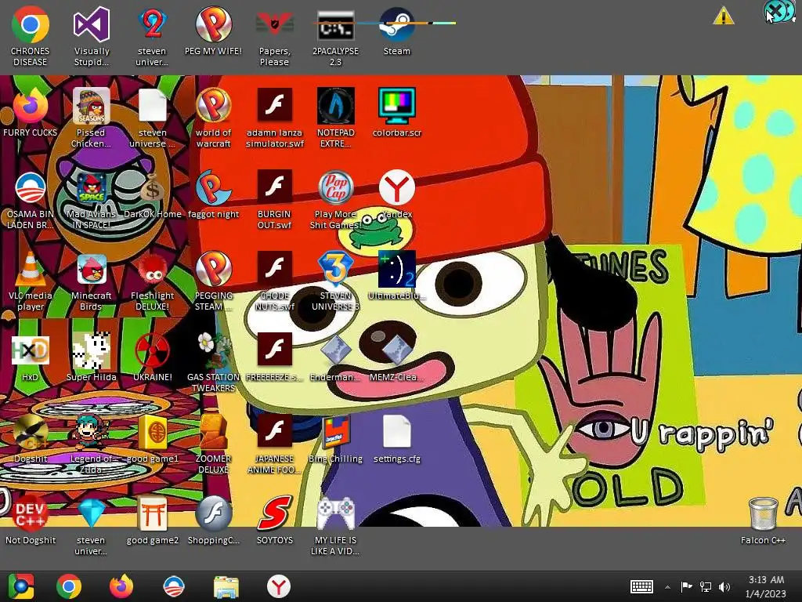Select the Super Hilda pixel icon

point(91,350)
